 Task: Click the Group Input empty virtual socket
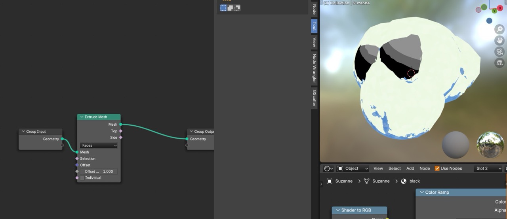click(x=62, y=145)
